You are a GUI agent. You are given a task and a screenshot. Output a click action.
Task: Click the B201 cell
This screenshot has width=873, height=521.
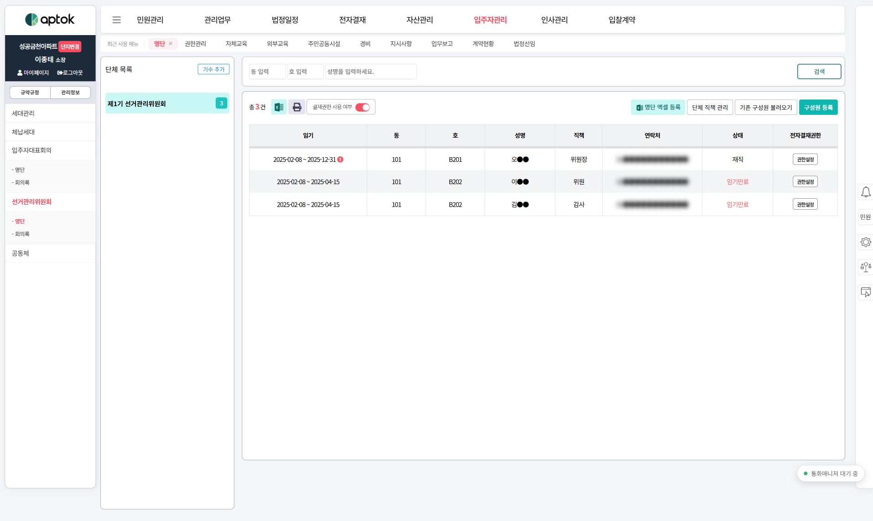click(x=455, y=160)
